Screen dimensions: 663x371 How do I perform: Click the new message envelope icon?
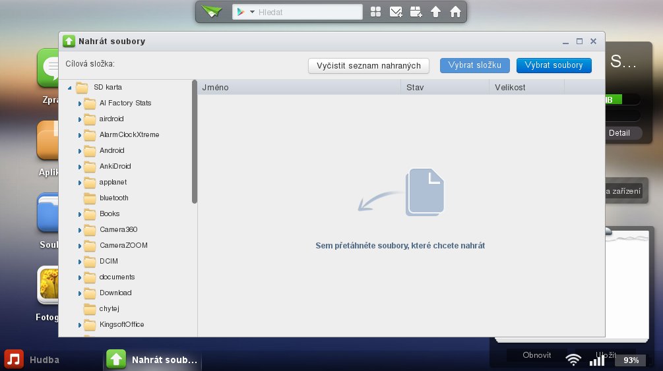(395, 12)
